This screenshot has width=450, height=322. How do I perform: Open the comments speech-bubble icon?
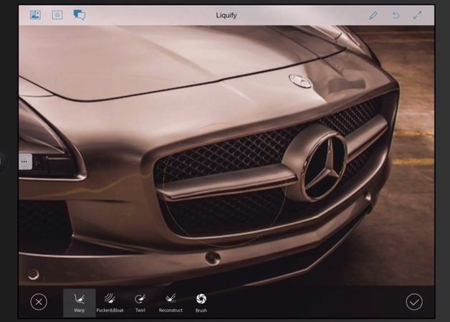pos(80,15)
